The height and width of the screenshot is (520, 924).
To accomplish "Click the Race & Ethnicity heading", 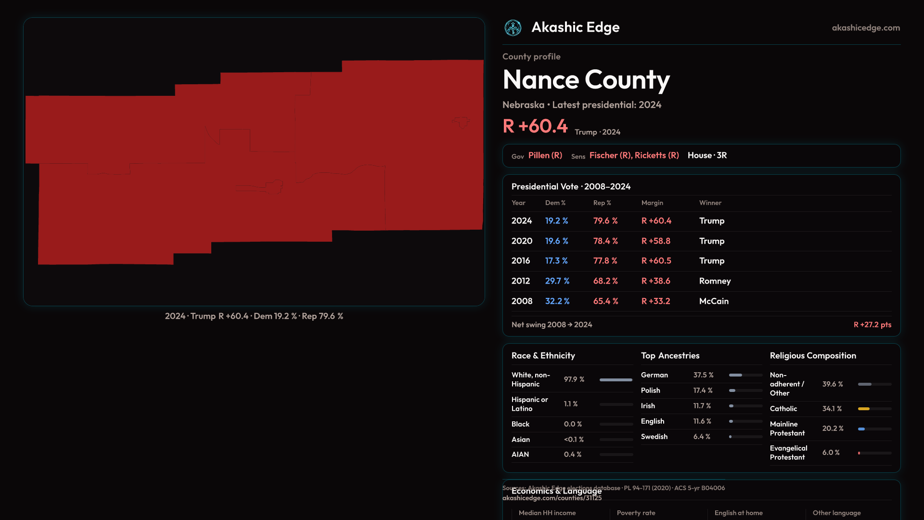I will point(543,356).
